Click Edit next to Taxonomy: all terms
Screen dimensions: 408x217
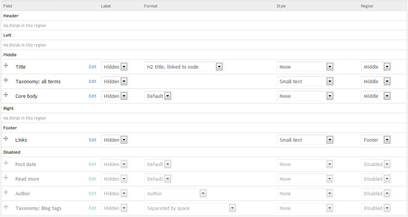tap(92, 82)
